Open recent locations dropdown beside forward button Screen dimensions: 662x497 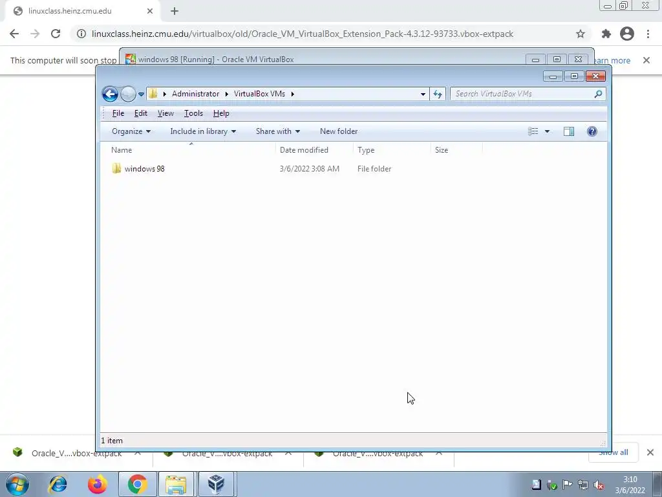click(141, 94)
